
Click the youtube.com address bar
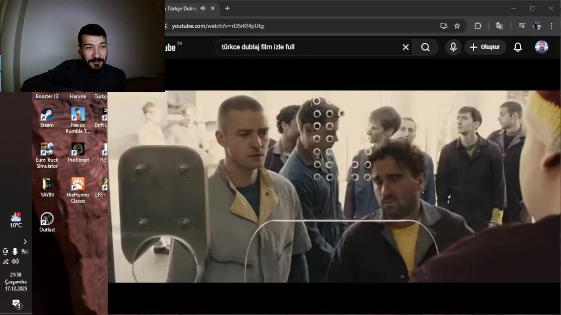tap(302, 26)
